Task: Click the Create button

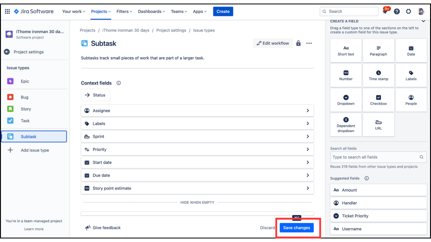Action: 223,11
